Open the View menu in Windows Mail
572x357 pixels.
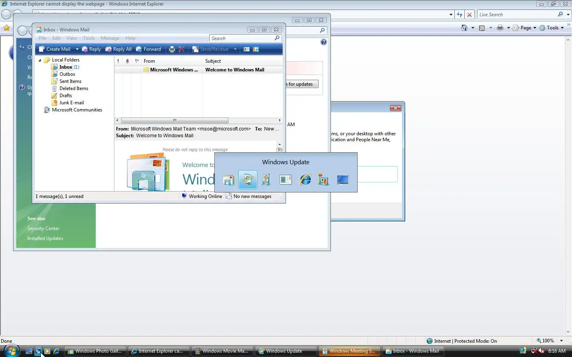pyautogui.click(x=71, y=38)
